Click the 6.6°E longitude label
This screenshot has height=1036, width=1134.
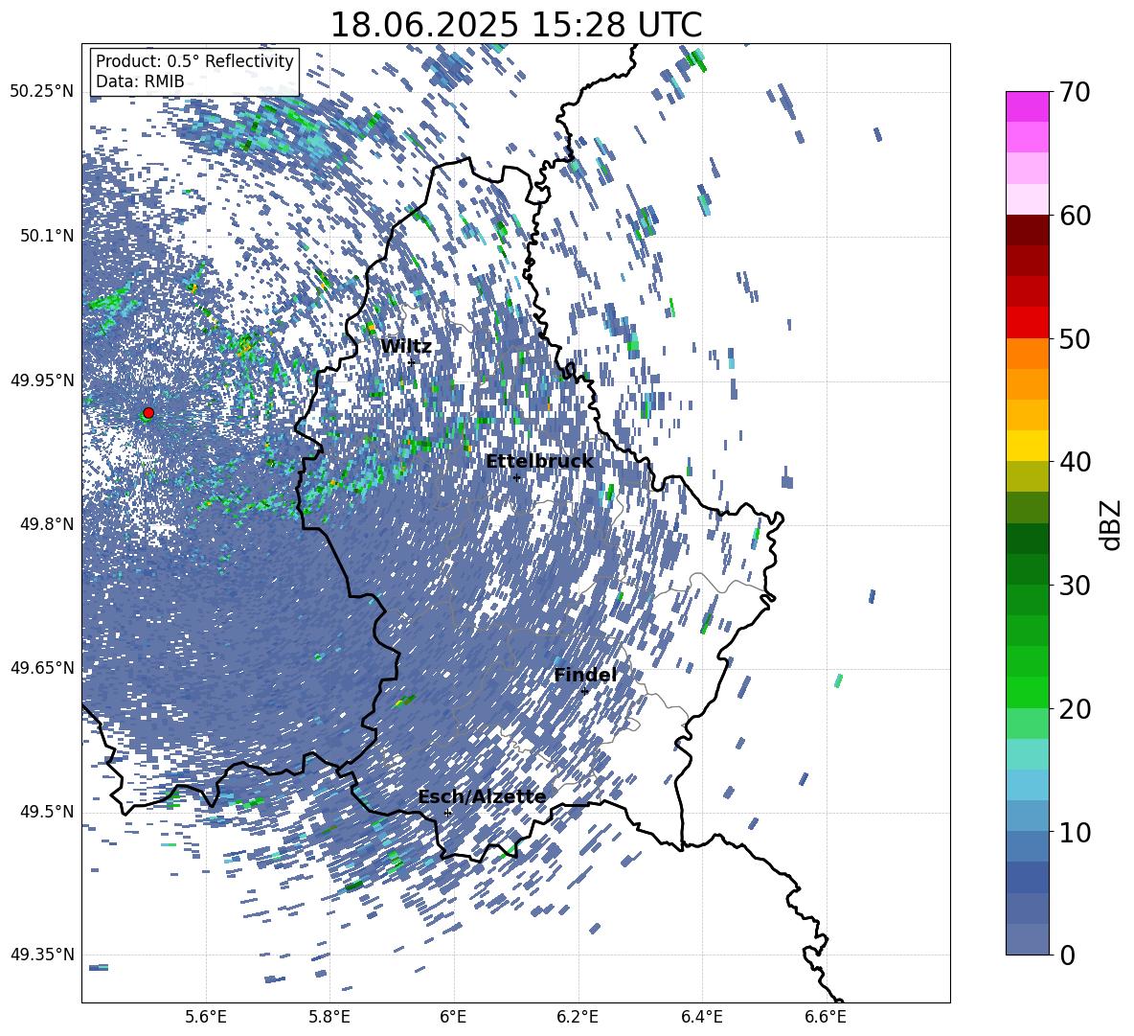(x=826, y=1018)
